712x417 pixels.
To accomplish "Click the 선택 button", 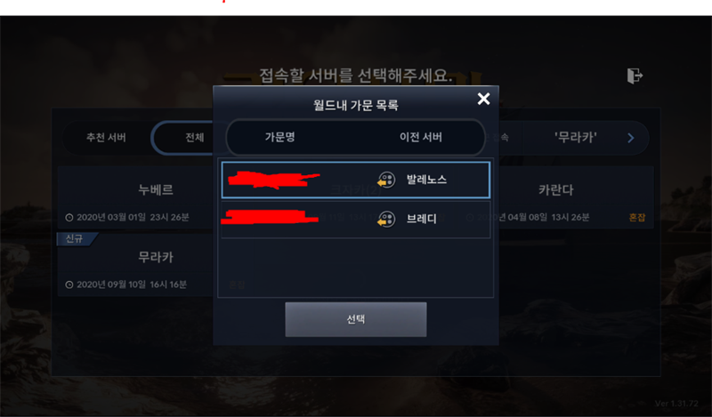I will pyautogui.click(x=355, y=319).
